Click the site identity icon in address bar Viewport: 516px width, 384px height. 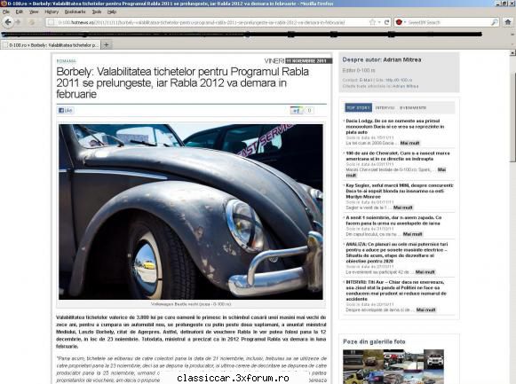(x=51, y=22)
